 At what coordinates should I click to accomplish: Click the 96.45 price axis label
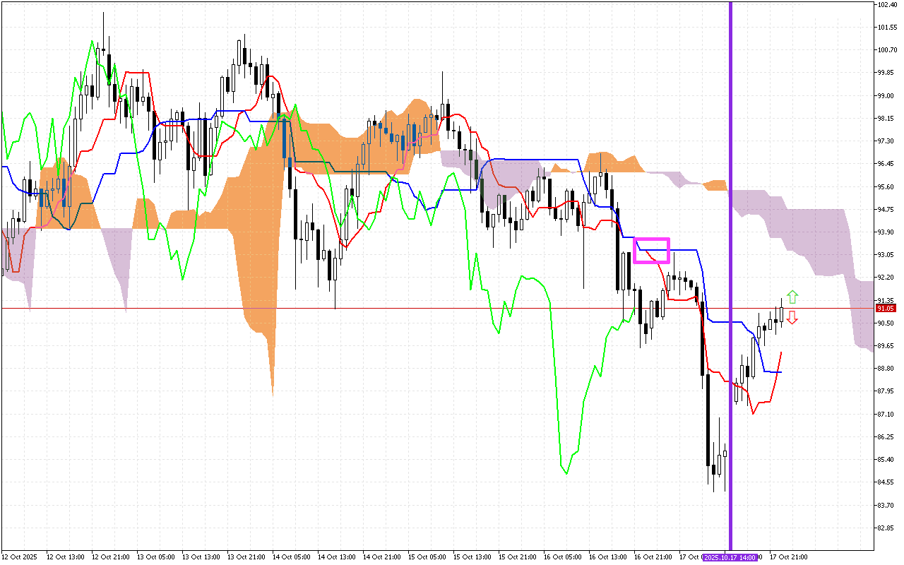coord(887,164)
